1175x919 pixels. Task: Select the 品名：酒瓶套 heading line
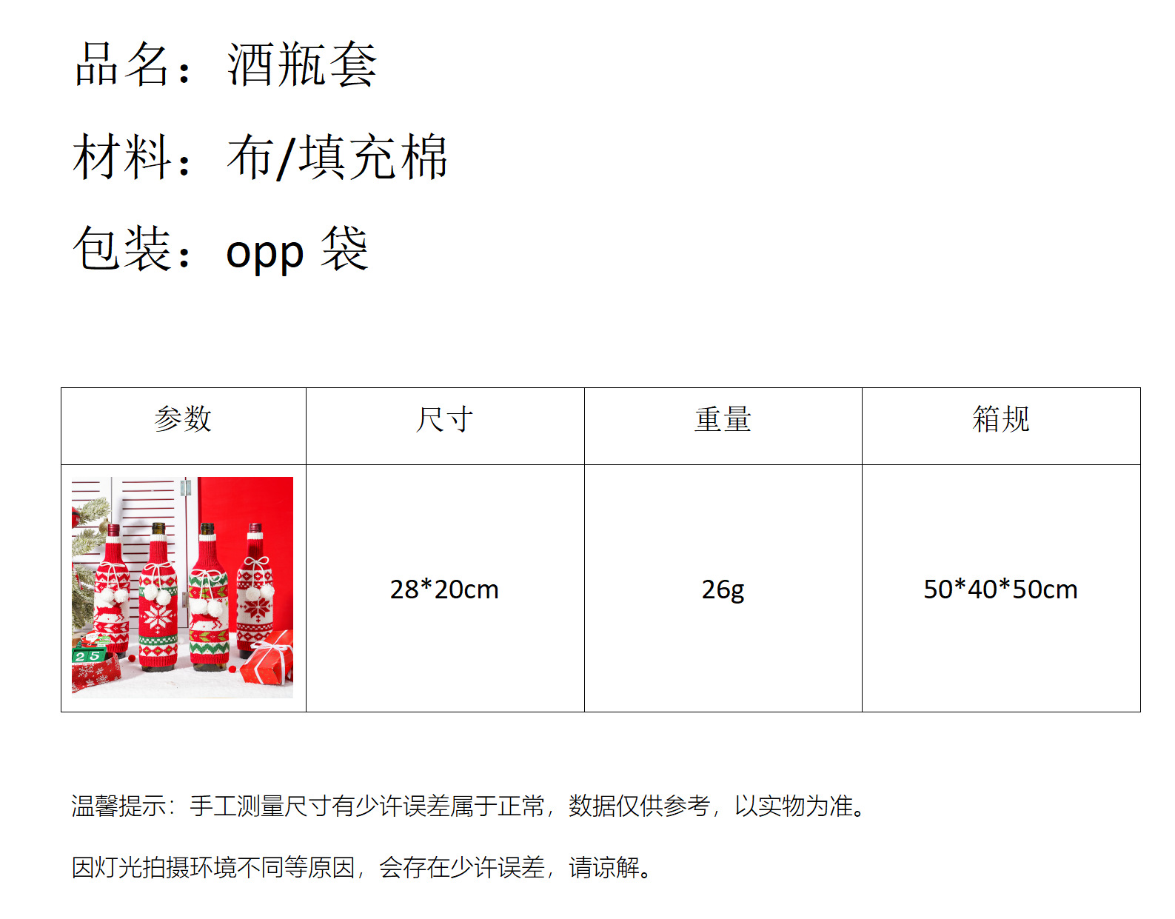click(x=226, y=64)
